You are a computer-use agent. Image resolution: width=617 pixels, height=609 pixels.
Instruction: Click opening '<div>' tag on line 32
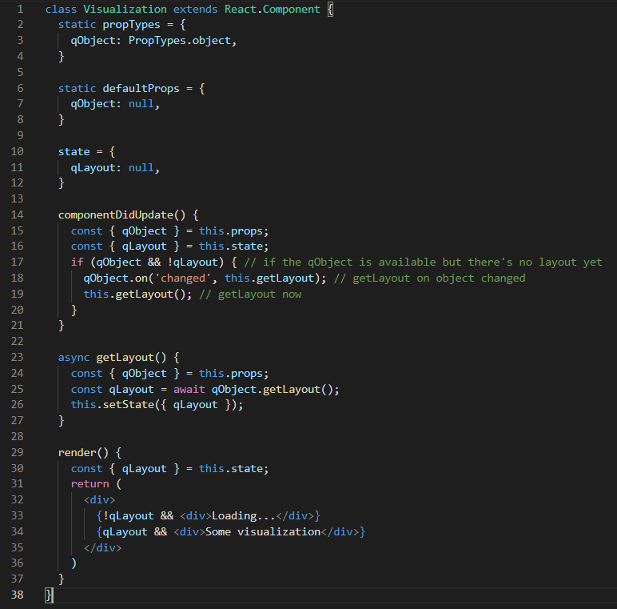click(x=100, y=500)
